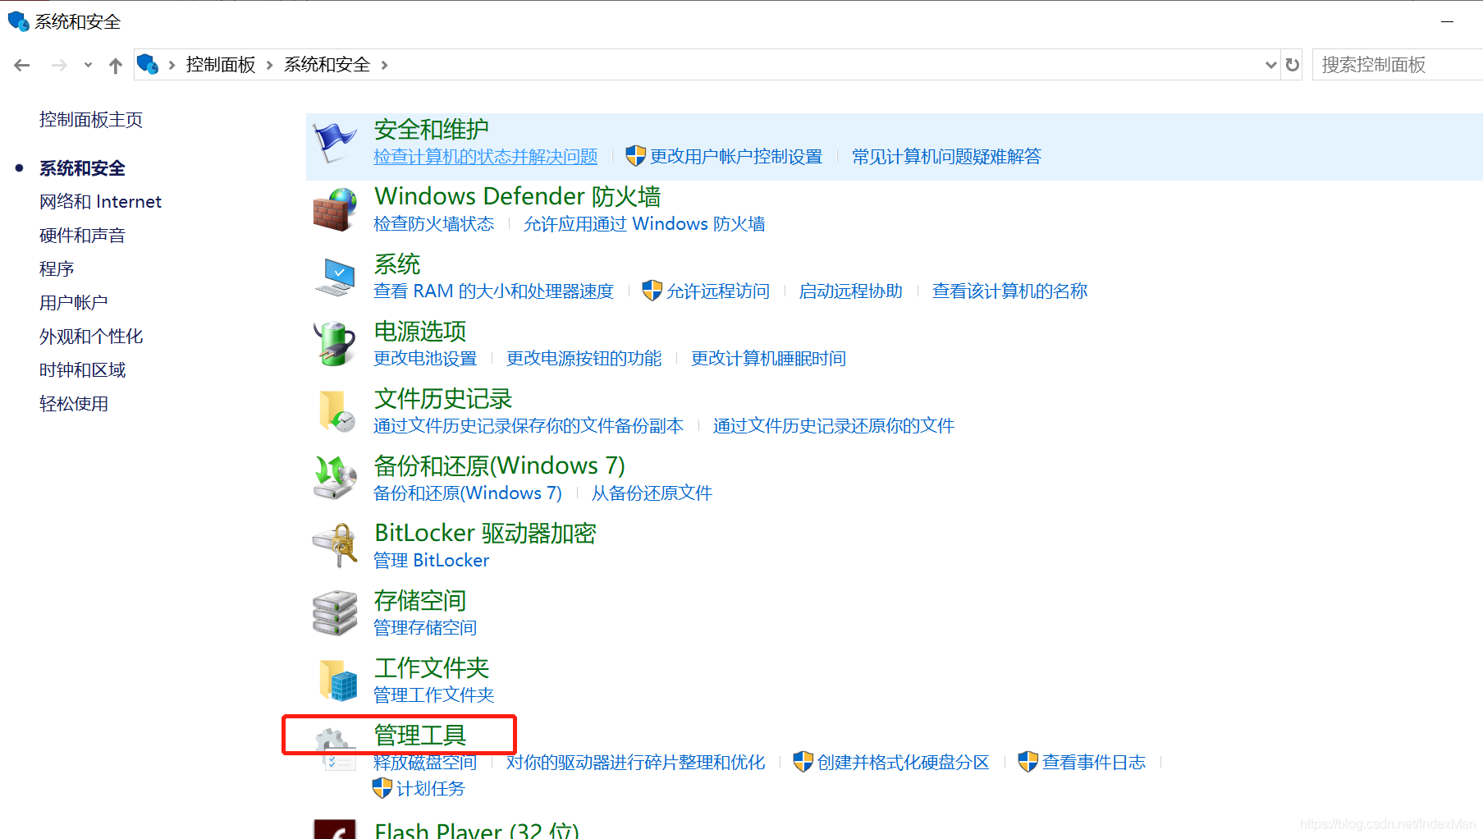
Task: Select 控制面板 in the address breadcrumb
Action: pyautogui.click(x=221, y=65)
